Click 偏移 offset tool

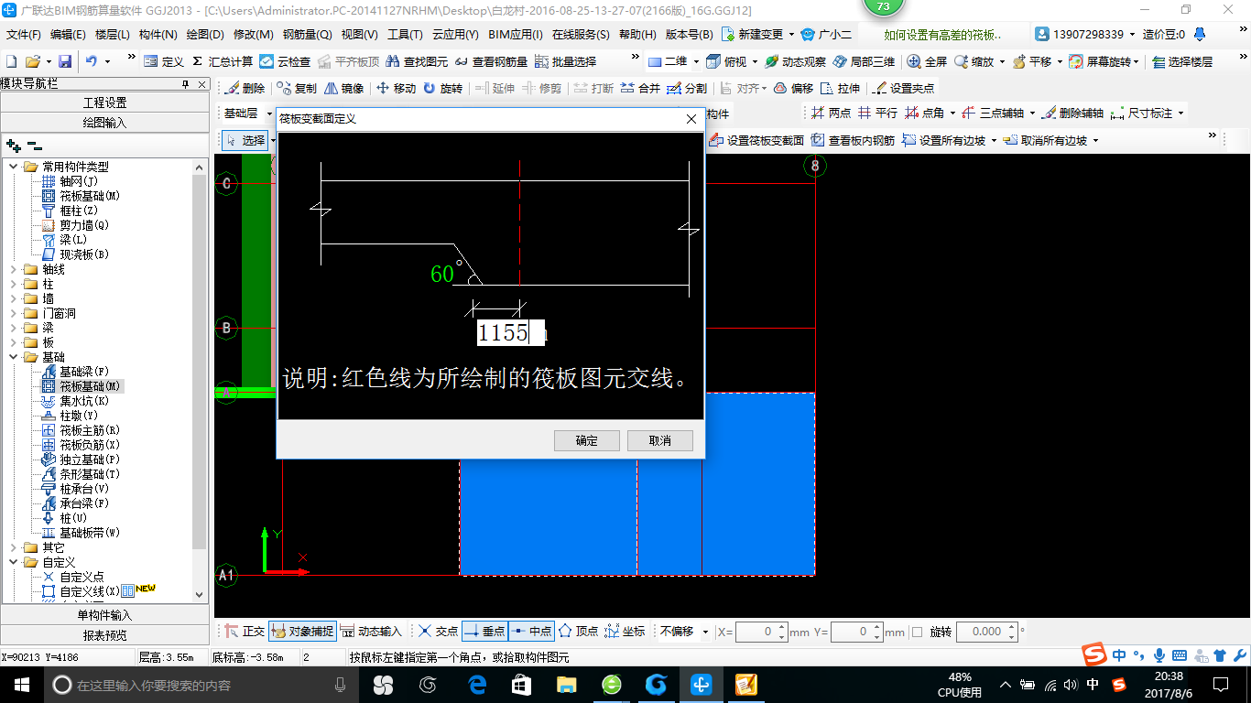[793, 89]
